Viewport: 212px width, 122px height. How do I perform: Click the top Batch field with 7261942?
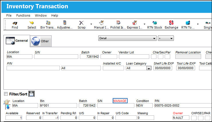pos(89,57)
